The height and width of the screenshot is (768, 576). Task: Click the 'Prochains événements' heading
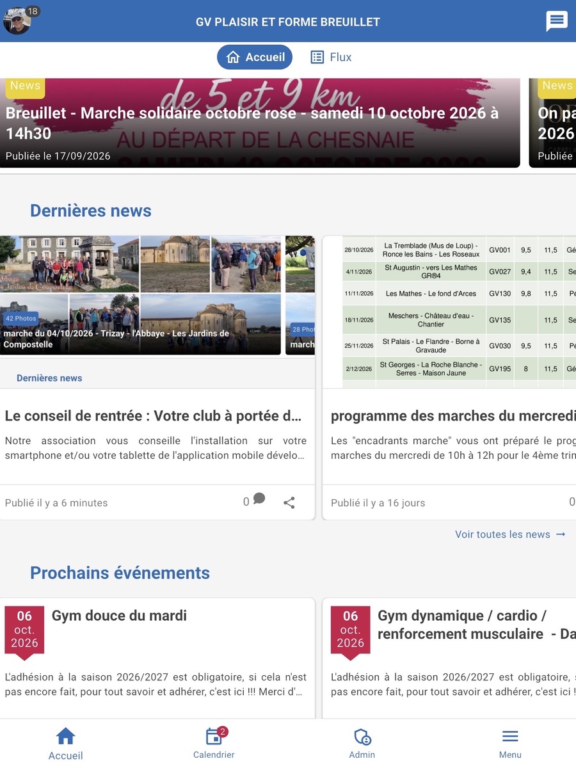120,573
